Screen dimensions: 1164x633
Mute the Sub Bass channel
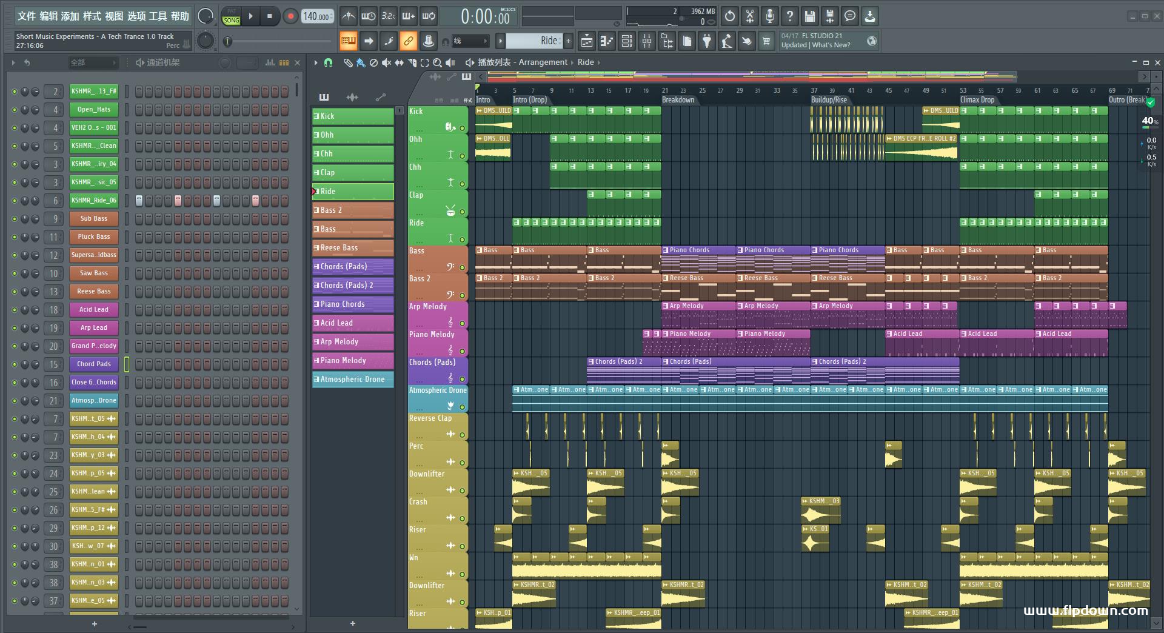coord(14,219)
